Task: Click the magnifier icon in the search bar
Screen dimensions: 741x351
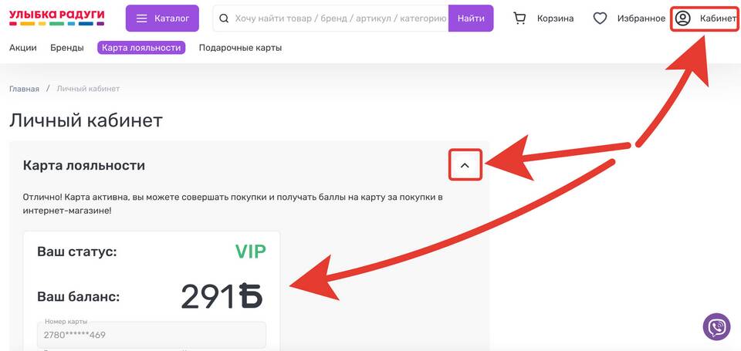Action: pos(224,19)
